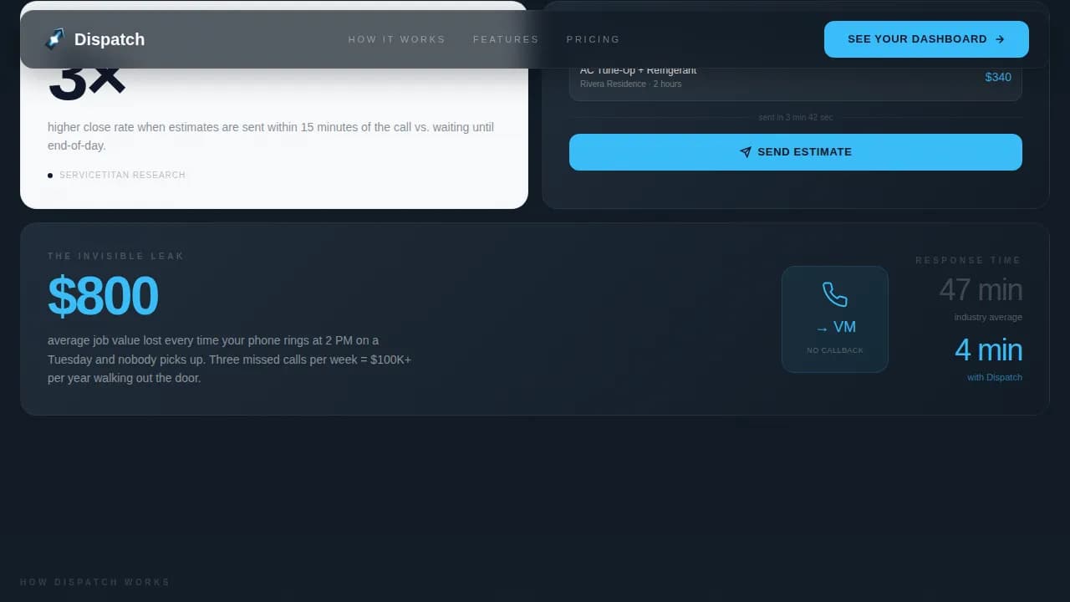Click the Dispatch logo icon
Screen dimensions: 1070x602
click(x=54, y=39)
